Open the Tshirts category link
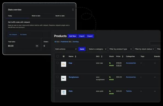163x106 pixels. point(129,91)
